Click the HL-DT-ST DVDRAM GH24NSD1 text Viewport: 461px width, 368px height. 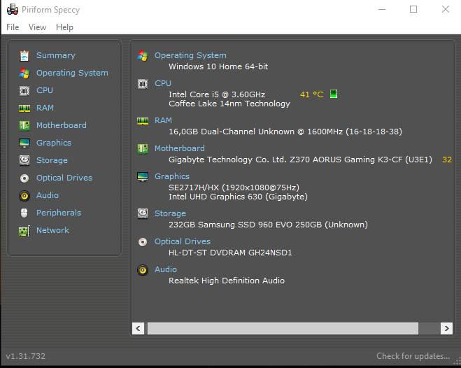click(230, 253)
